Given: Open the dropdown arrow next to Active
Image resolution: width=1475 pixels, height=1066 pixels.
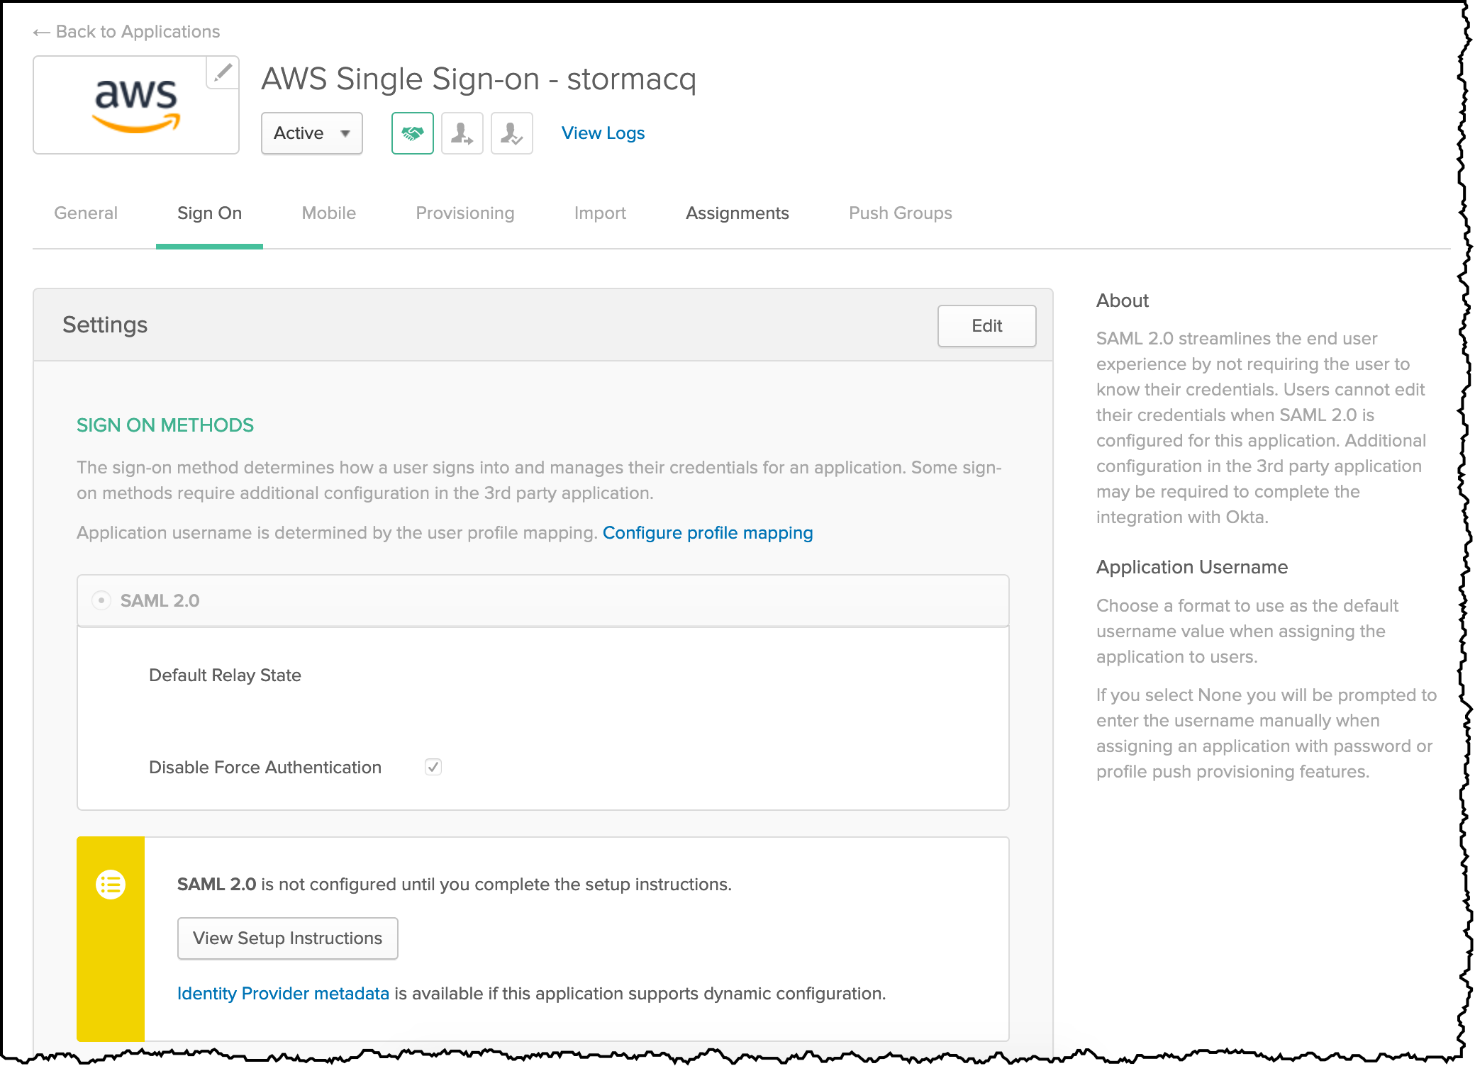Looking at the screenshot, I should [x=345, y=133].
